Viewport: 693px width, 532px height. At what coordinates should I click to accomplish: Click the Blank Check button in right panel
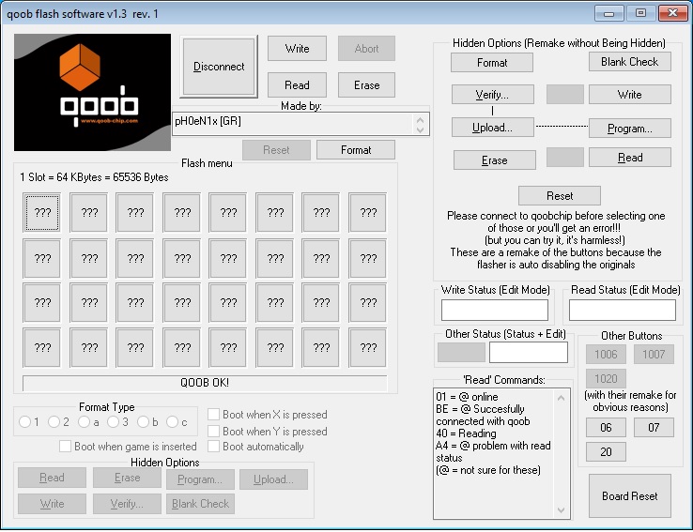point(630,62)
